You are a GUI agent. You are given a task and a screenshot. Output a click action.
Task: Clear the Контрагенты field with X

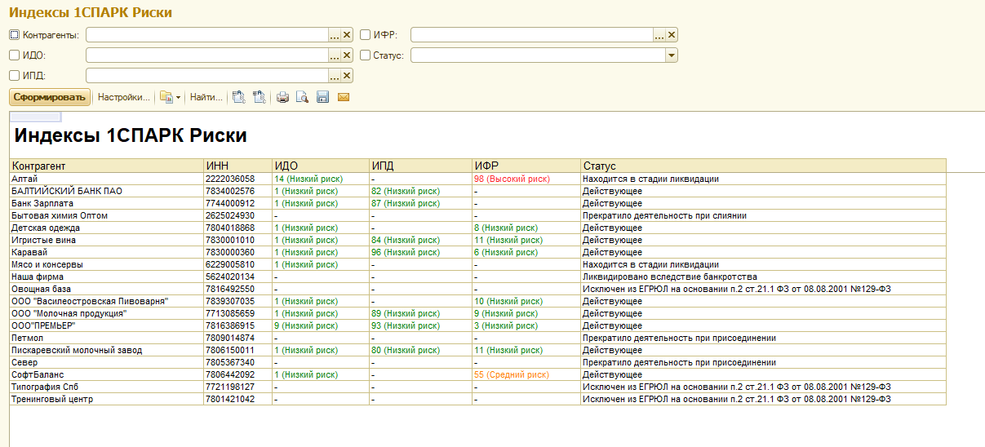pyautogui.click(x=347, y=34)
